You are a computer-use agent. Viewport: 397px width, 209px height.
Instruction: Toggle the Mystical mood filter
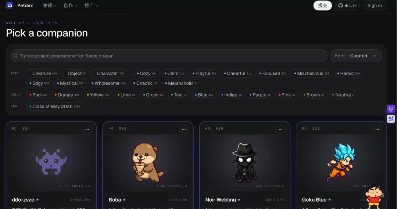[x=70, y=83]
